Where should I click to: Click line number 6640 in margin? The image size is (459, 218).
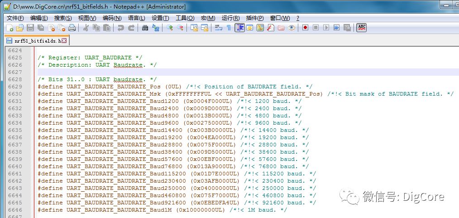point(15,166)
